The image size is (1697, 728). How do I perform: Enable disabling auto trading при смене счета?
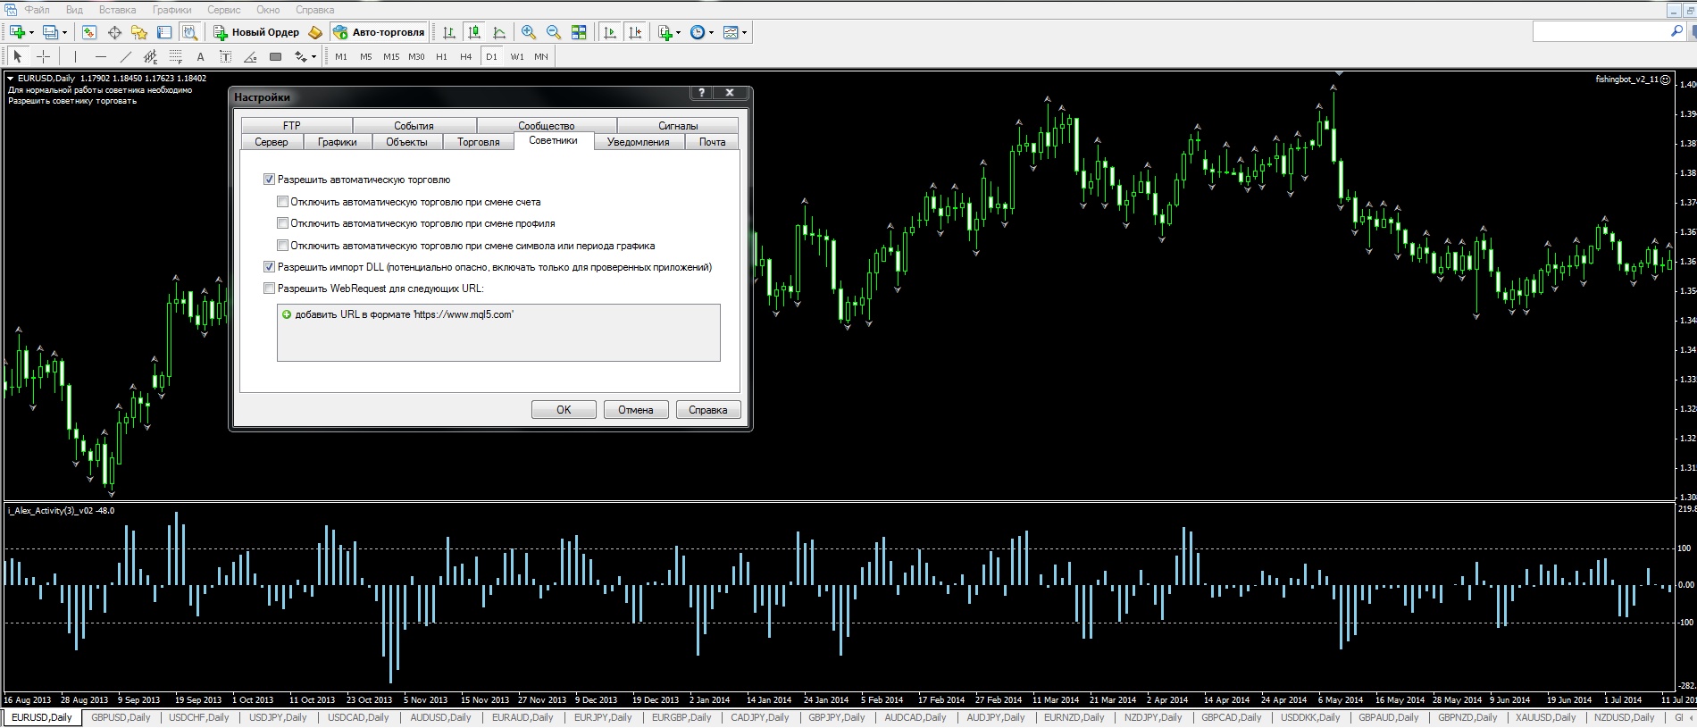(282, 202)
